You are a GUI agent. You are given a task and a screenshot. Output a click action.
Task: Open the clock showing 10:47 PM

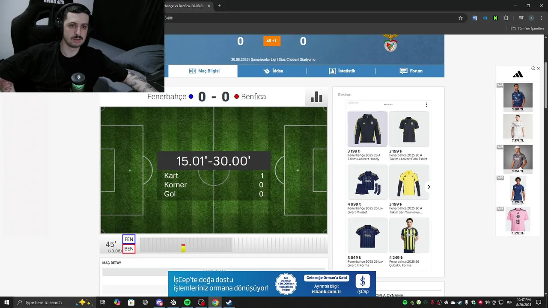point(524,302)
